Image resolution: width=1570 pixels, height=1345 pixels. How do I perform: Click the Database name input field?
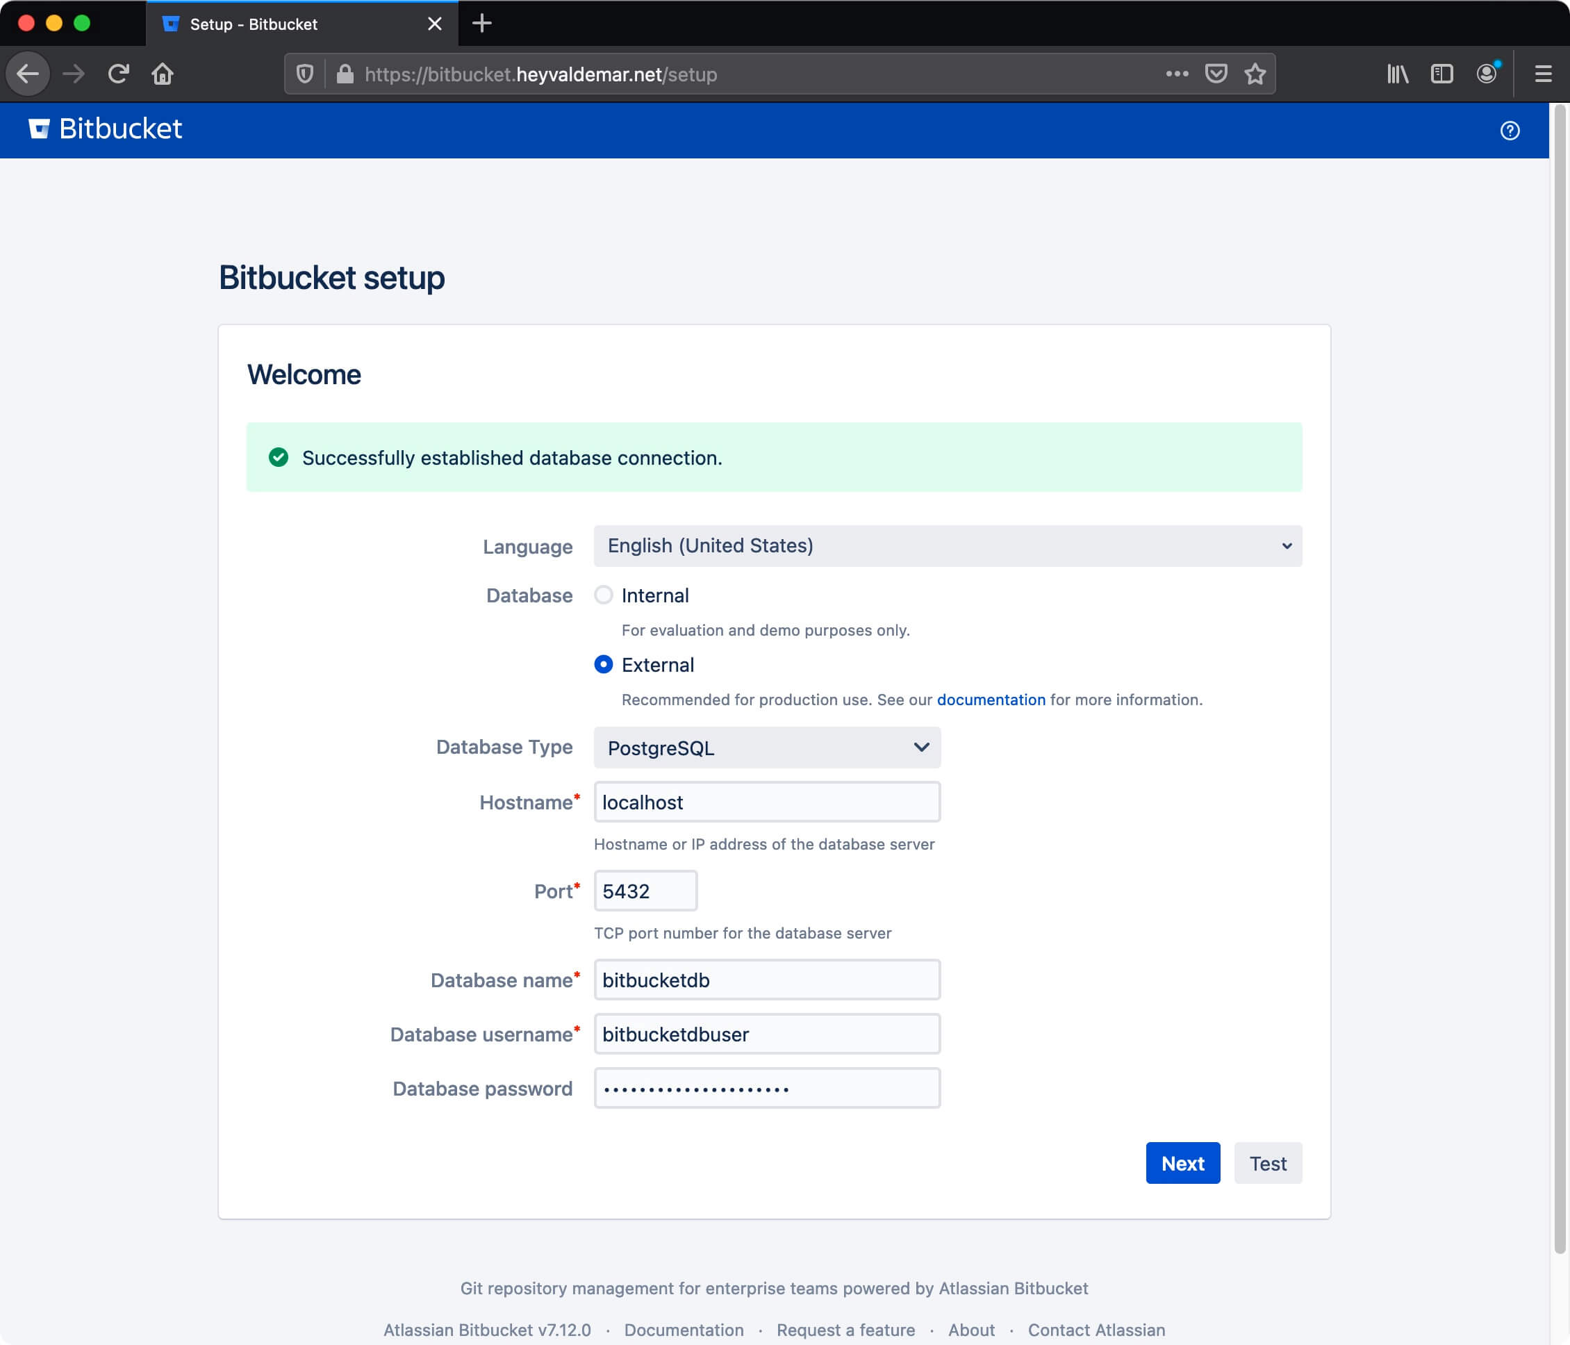coord(767,980)
